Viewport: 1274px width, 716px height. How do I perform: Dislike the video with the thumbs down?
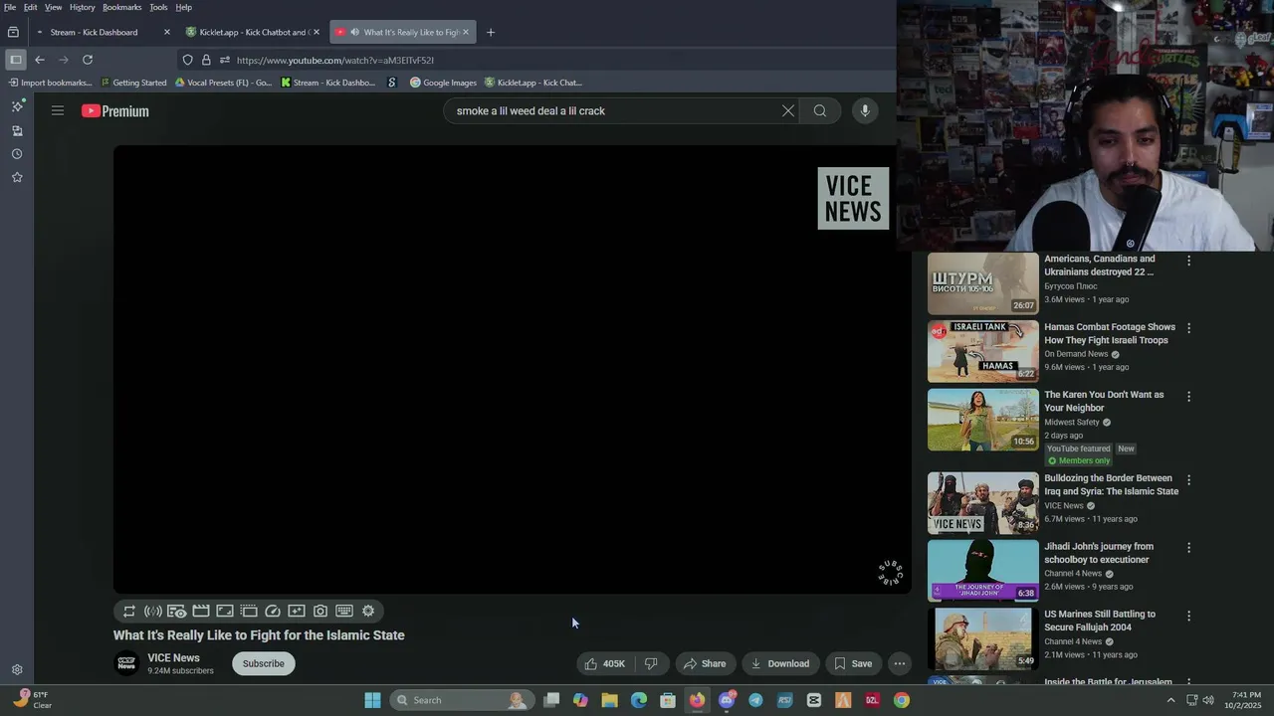pos(651,663)
